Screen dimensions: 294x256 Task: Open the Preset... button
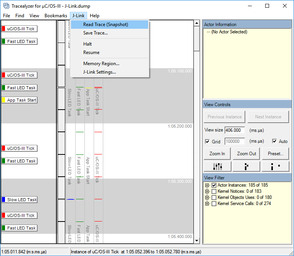click(276, 154)
